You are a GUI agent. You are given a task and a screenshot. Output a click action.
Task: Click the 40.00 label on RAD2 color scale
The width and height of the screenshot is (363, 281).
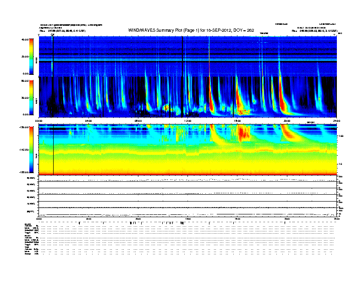tap(25, 39)
